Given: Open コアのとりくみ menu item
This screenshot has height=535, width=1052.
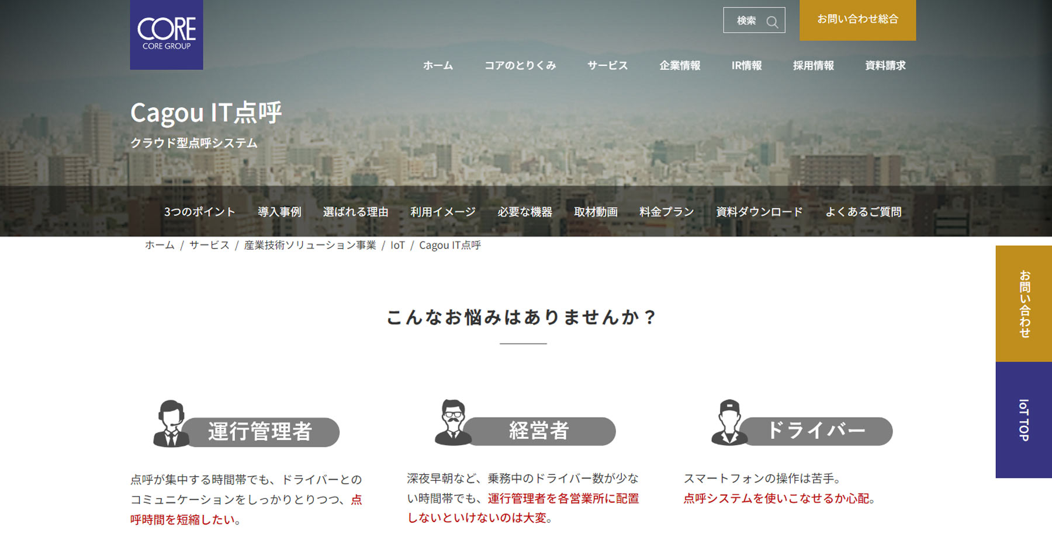Looking at the screenshot, I should tap(520, 65).
